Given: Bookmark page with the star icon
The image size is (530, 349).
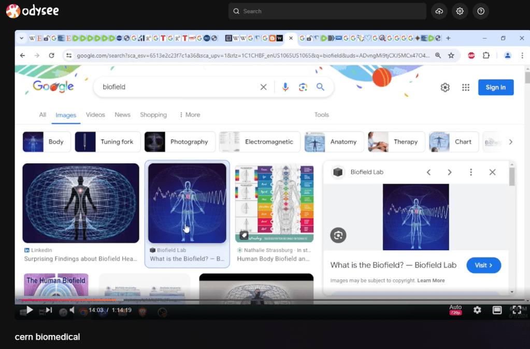Looking at the screenshot, I should [451, 55].
